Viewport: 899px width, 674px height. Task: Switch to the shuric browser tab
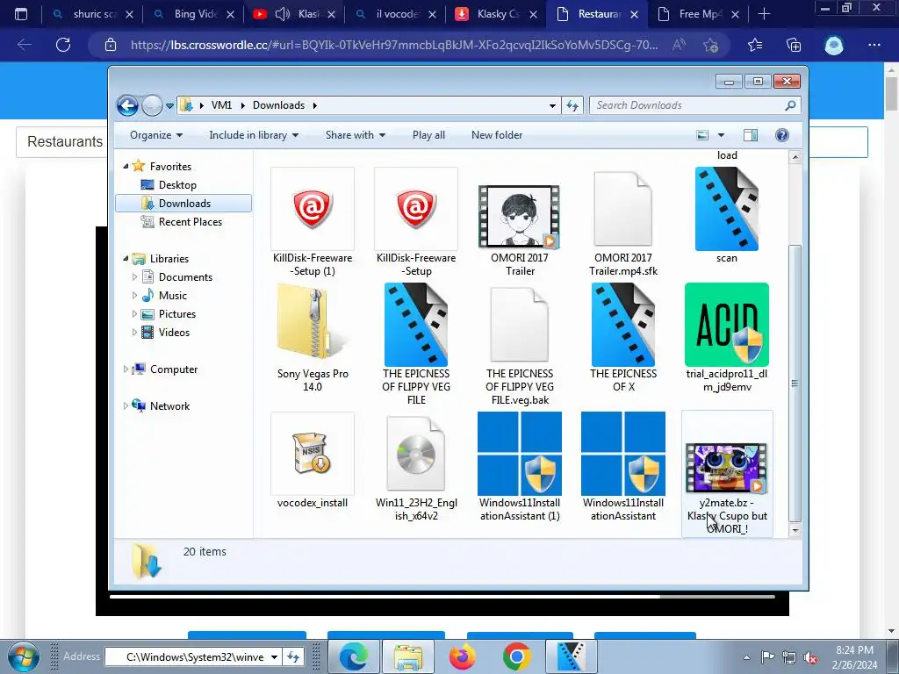click(91, 14)
